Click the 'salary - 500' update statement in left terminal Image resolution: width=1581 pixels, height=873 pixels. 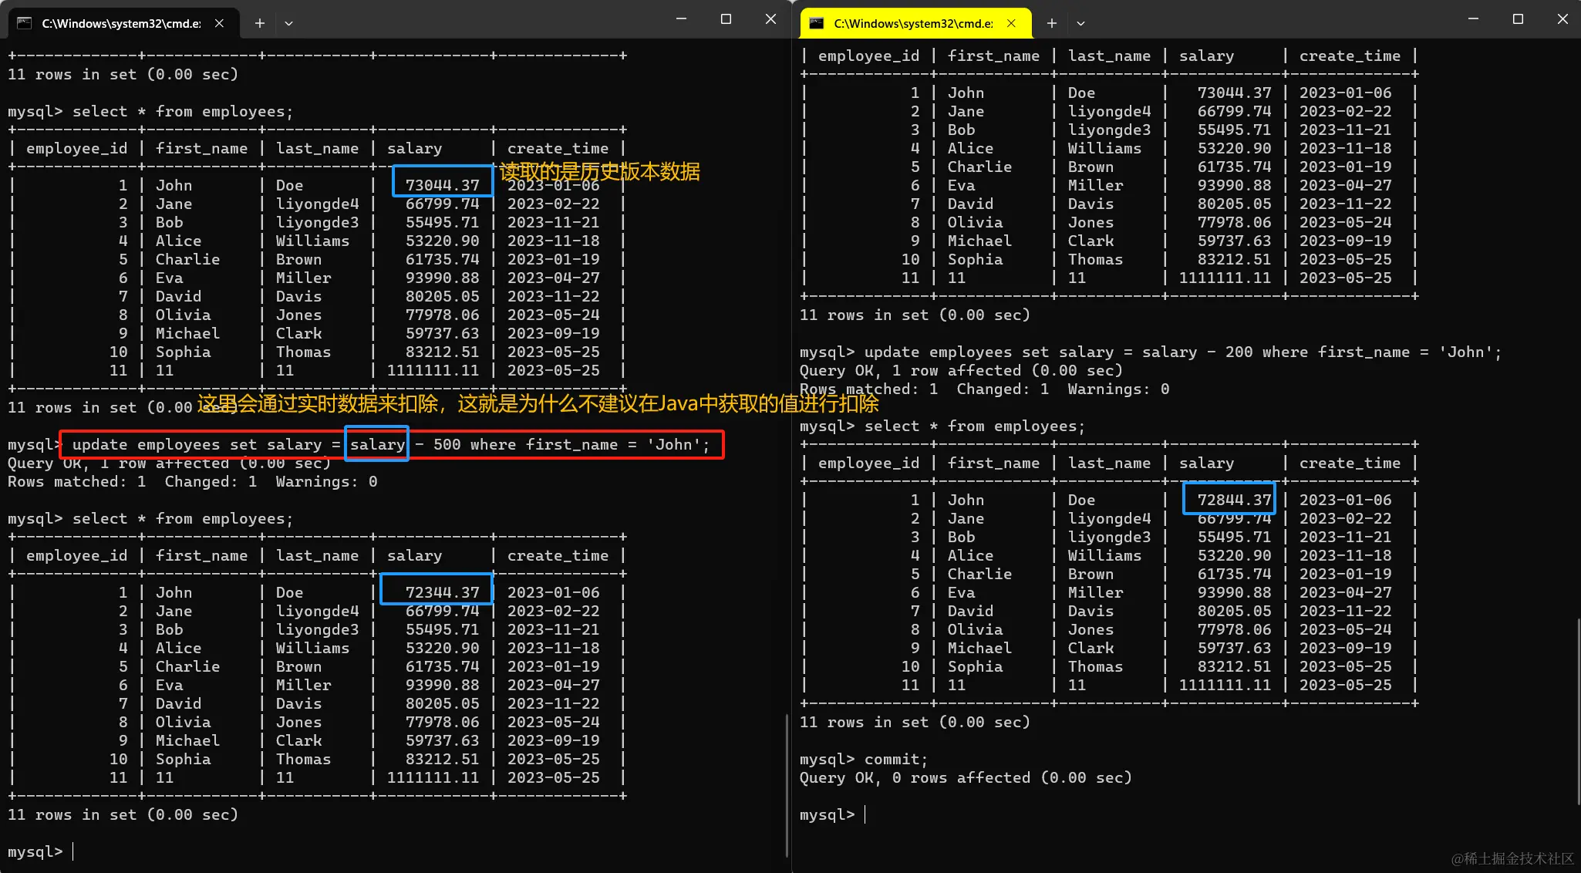(x=391, y=444)
